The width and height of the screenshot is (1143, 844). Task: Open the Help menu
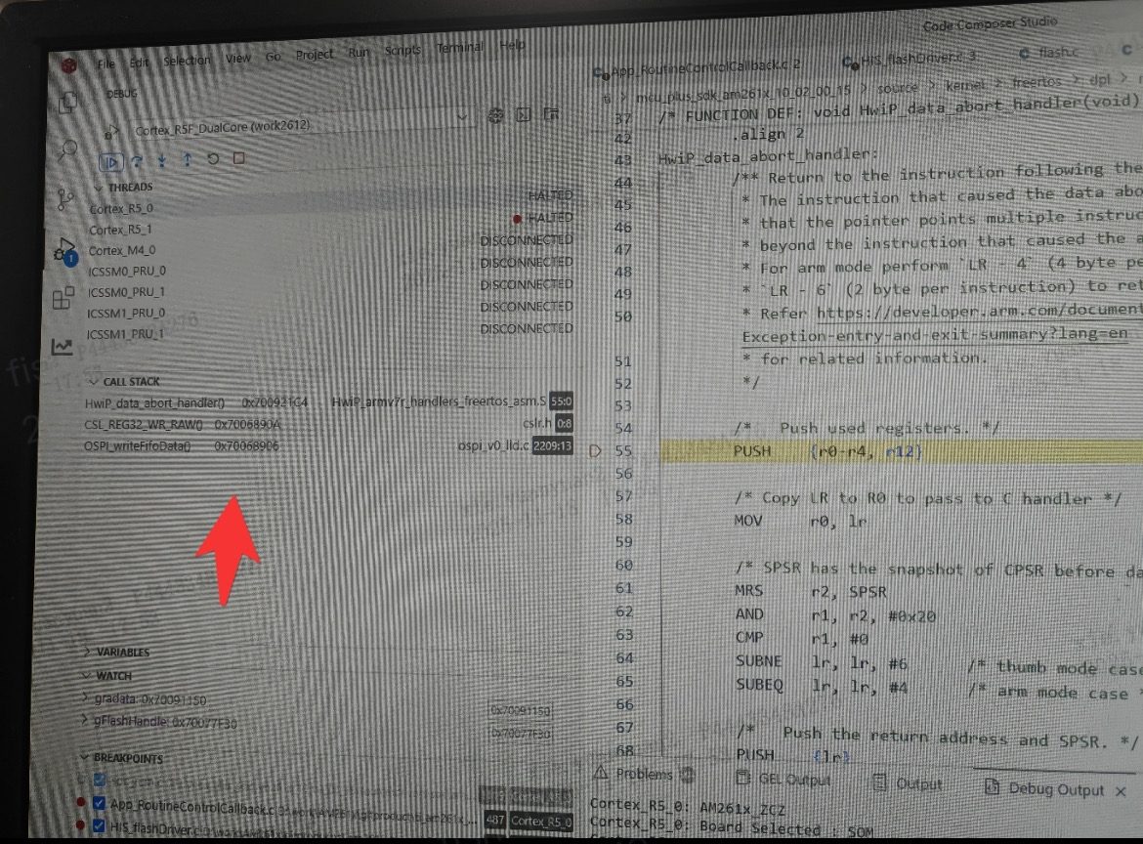click(512, 45)
